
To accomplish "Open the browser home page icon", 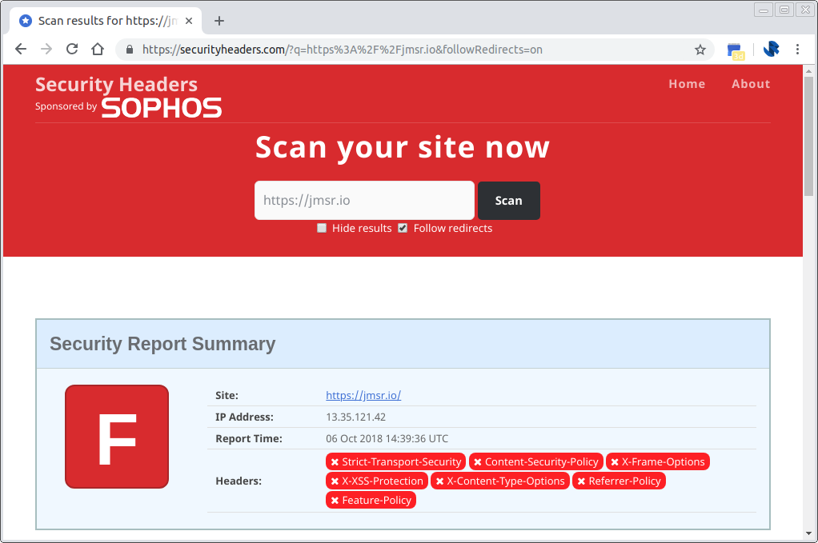I will [98, 49].
